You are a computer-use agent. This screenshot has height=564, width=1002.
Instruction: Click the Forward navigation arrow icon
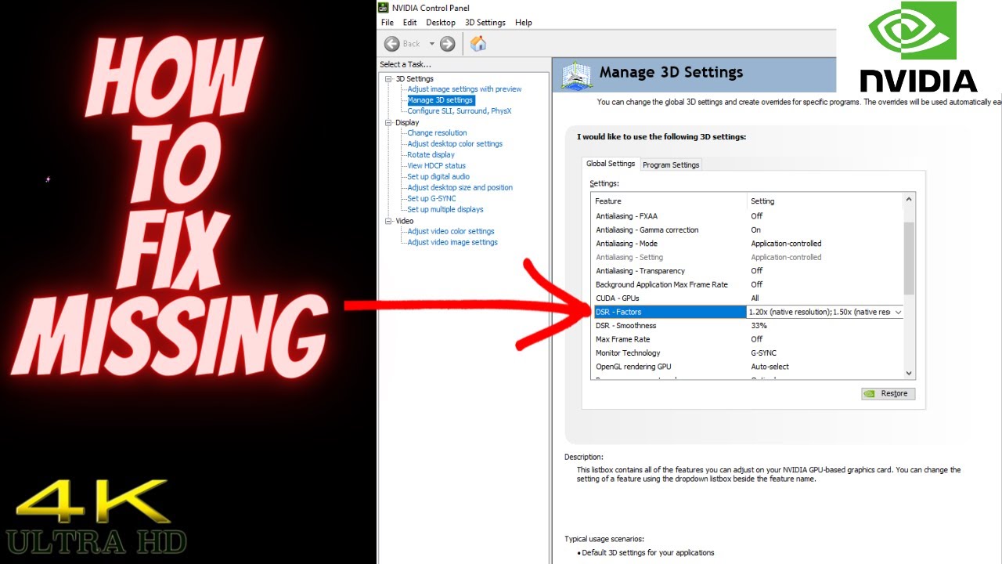point(448,44)
